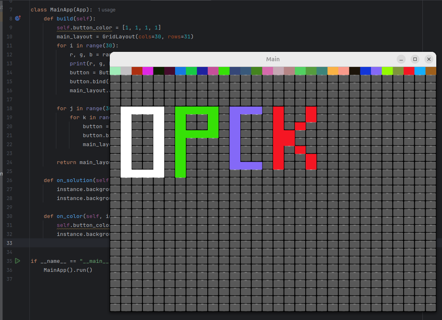The image size is (442, 320).
Task: Select the bright red palette swatch
Action: point(409,71)
